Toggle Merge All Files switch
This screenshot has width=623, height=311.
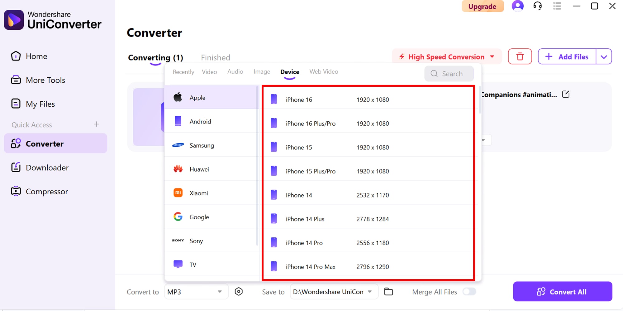coord(469,292)
